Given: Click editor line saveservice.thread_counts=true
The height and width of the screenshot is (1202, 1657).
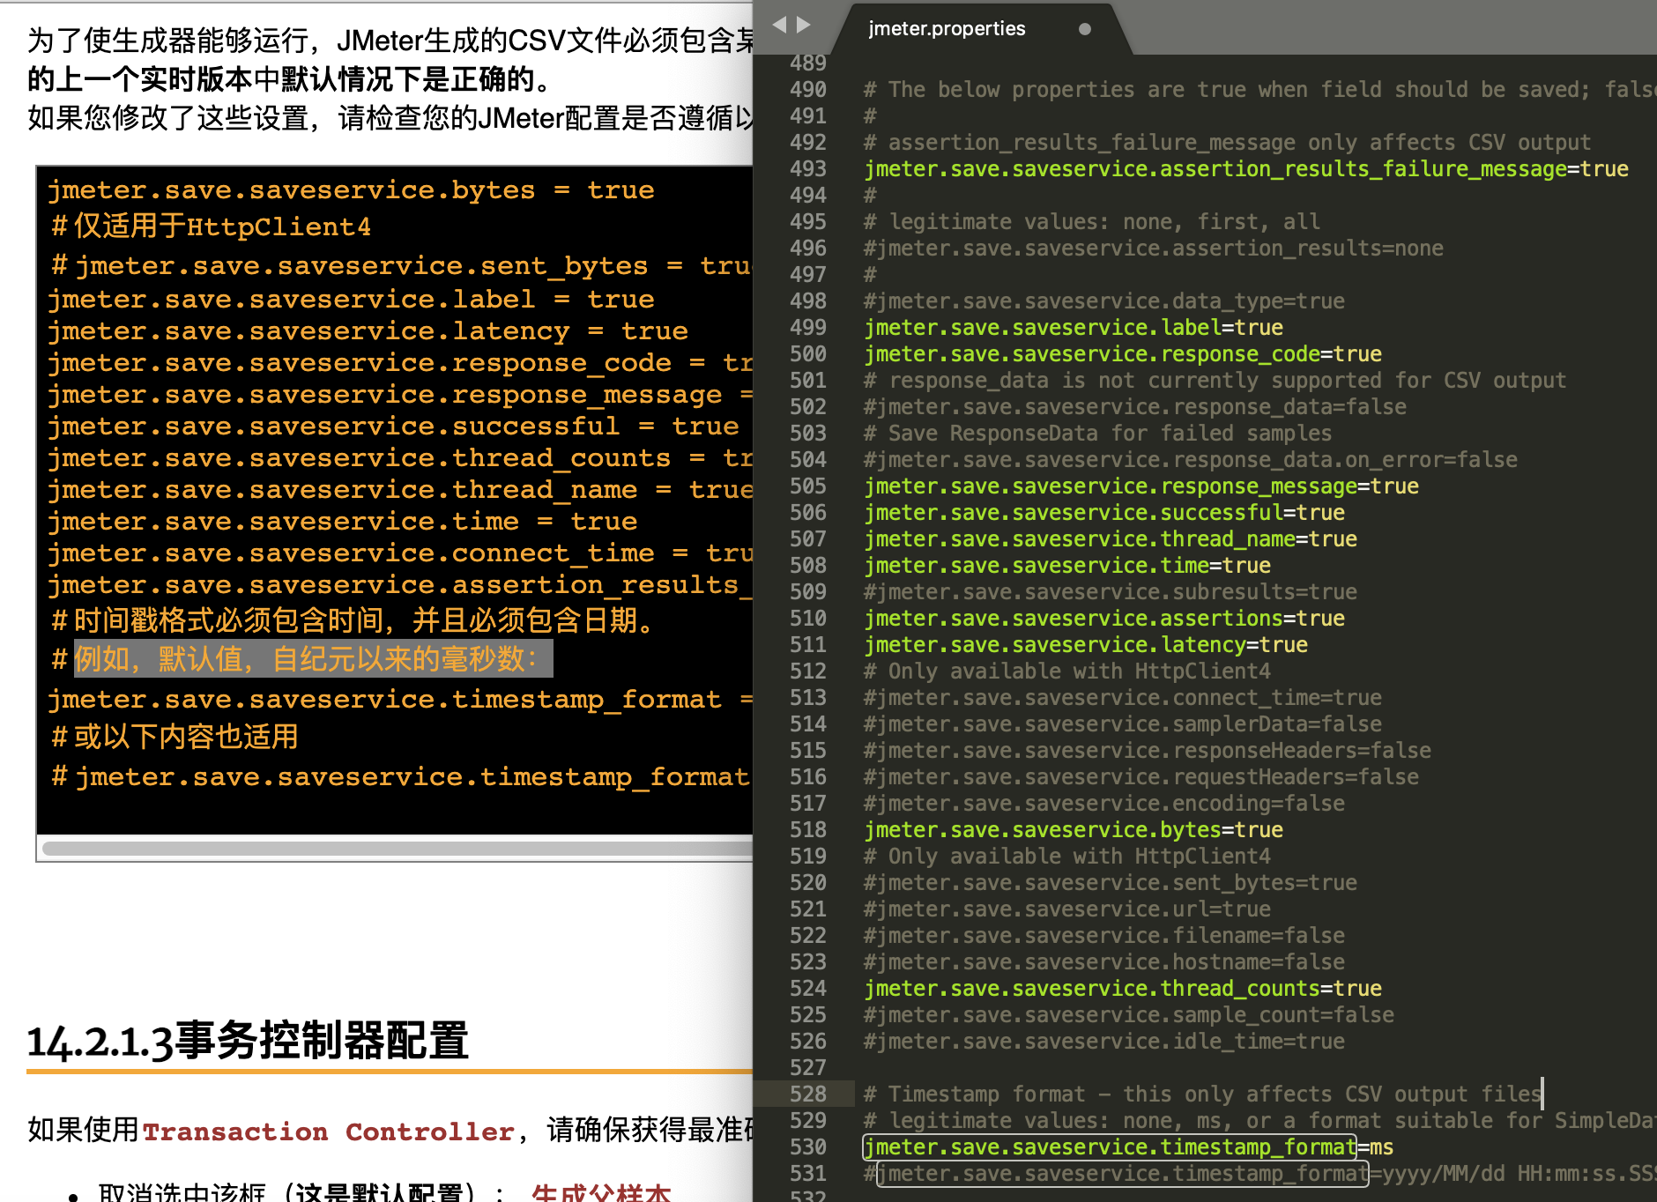Looking at the screenshot, I should [x=1123, y=988].
